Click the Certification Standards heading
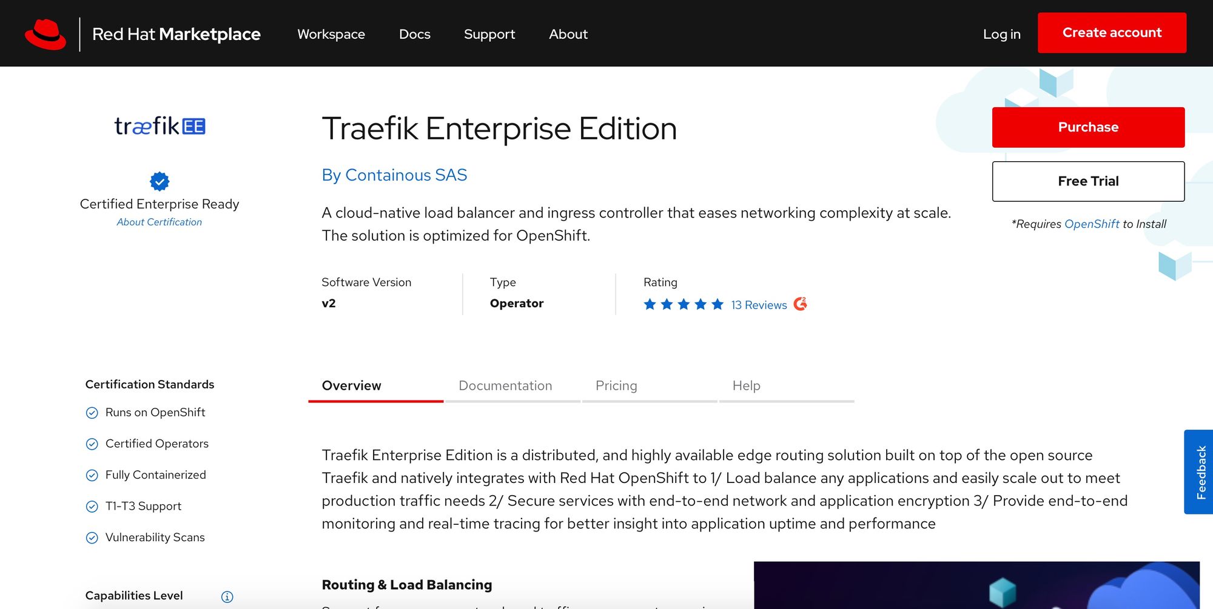This screenshot has height=609, width=1213. tap(150, 385)
